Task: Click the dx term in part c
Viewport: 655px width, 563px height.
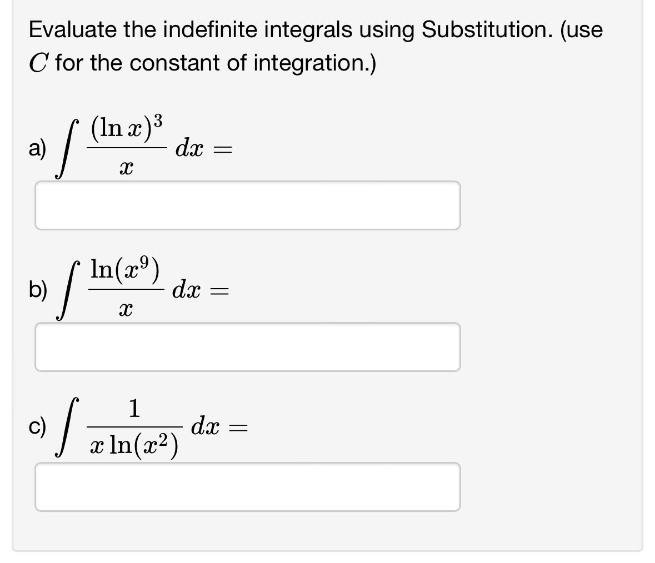Action: [x=206, y=426]
